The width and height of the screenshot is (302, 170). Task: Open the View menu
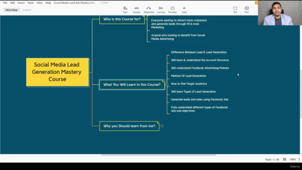[x=40, y=3]
